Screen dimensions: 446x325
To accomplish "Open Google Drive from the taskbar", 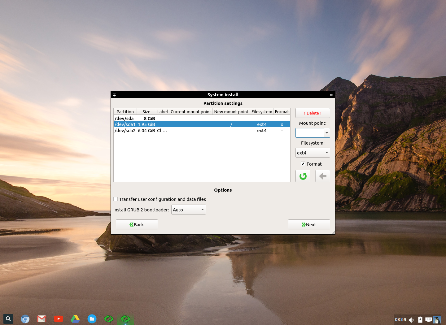I will click(x=75, y=319).
